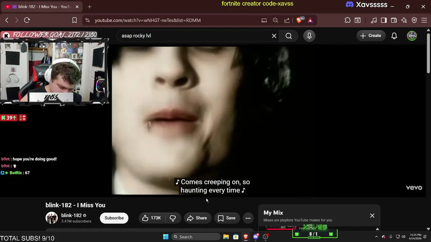Click the video title blink-182 - I Miss You
The height and width of the screenshot is (242, 431).
point(75,205)
